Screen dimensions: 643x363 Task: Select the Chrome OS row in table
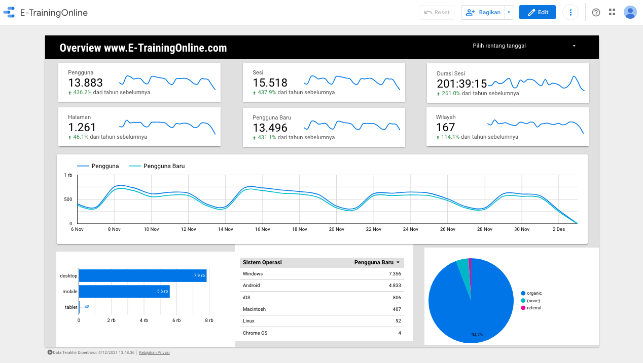tap(322, 333)
